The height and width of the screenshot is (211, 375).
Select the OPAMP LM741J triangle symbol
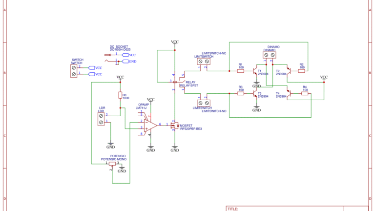pyautogui.click(x=150, y=125)
